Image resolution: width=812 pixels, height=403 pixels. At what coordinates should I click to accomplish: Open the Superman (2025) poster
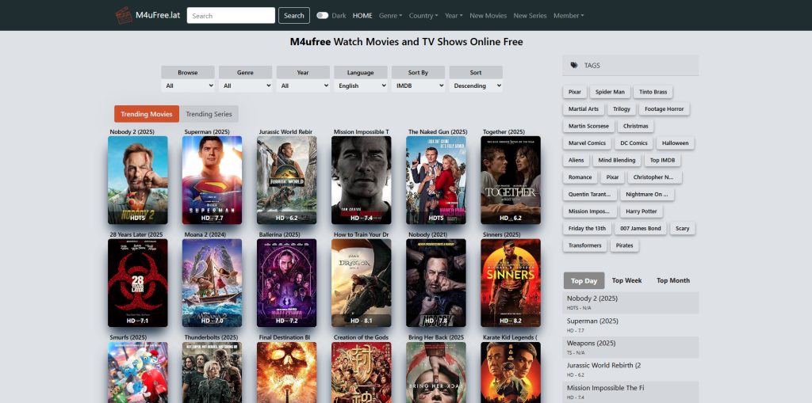pyautogui.click(x=212, y=180)
